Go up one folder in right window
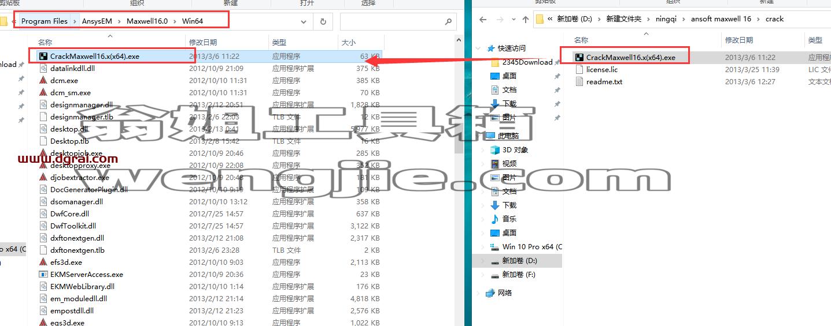This screenshot has width=831, height=326. pos(525,19)
